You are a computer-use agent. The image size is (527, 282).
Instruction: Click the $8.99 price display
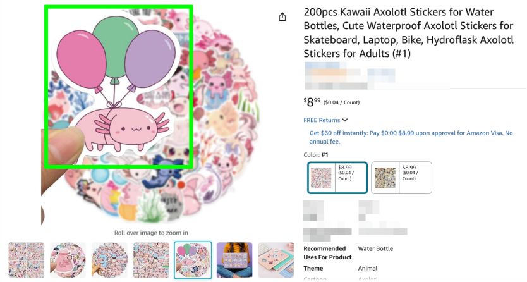(312, 102)
